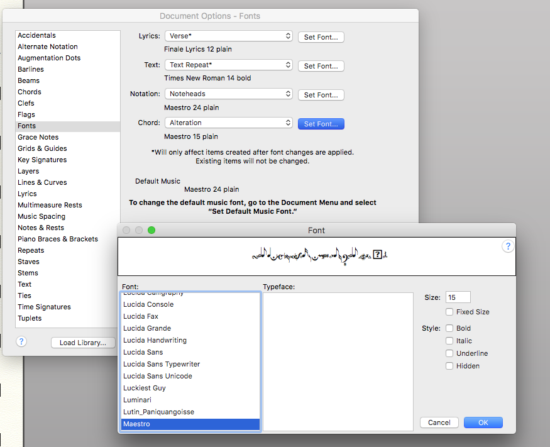The image size is (550, 447).
Task: Click the help icon in Font dialog
Action: coord(508,246)
